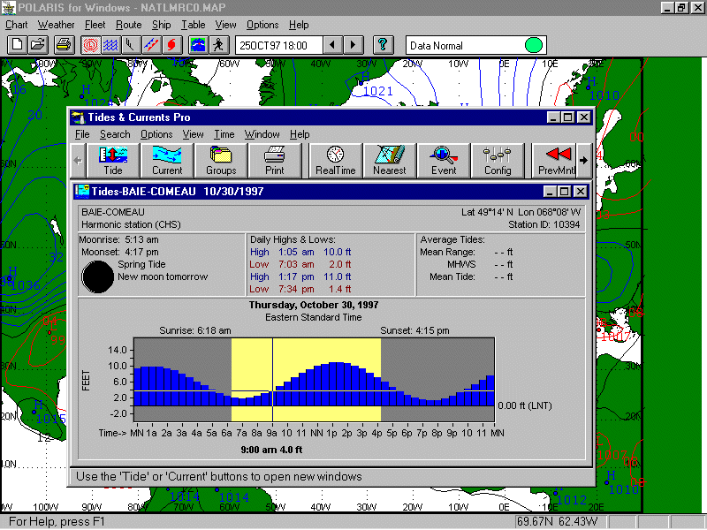Open the POLARIS View menu
The width and height of the screenshot is (707, 530).
(x=225, y=25)
